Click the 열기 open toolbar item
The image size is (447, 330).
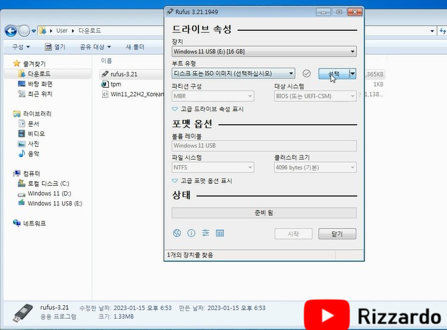coord(55,47)
